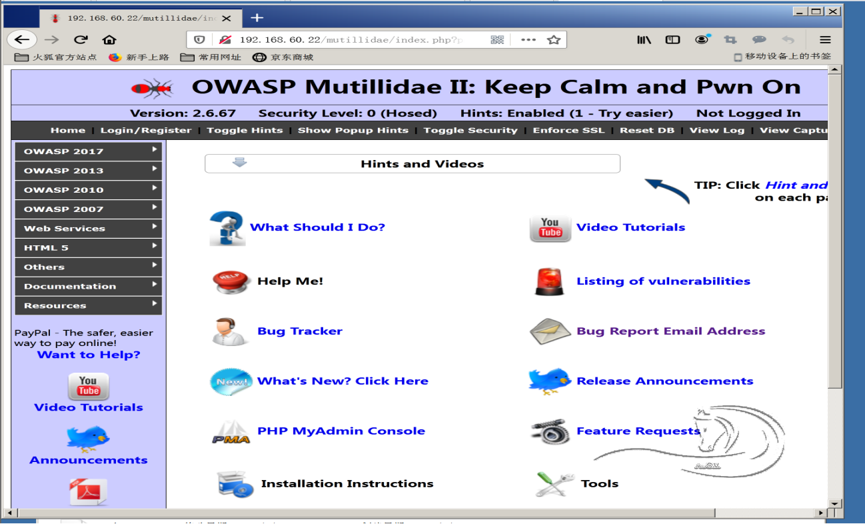Click the Want to Help? link

(89, 355)
